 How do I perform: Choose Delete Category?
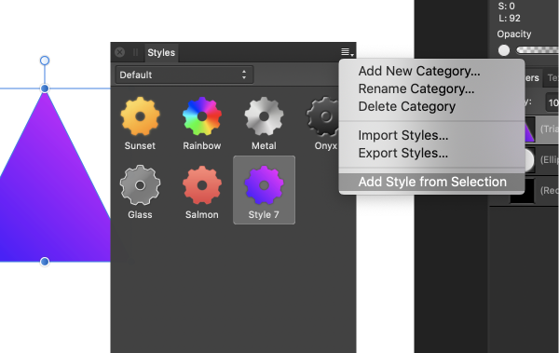click(x=407, y=106)
